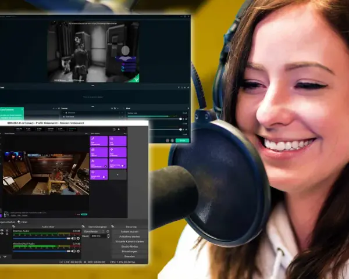
Task: Mute first Streamlabs mixer channel
Action: click(x=183, y=119)
